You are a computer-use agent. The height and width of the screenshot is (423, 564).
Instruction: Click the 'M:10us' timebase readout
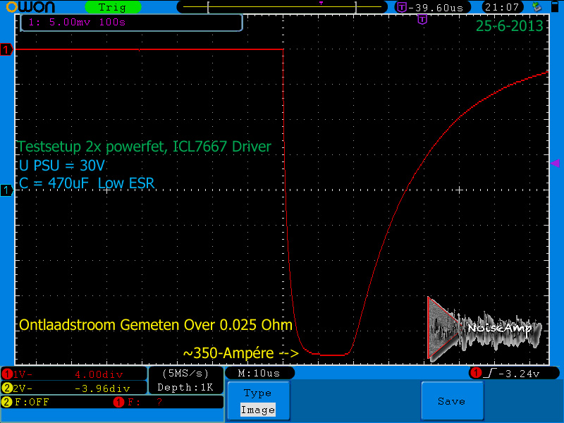click(x=259, y=374)
